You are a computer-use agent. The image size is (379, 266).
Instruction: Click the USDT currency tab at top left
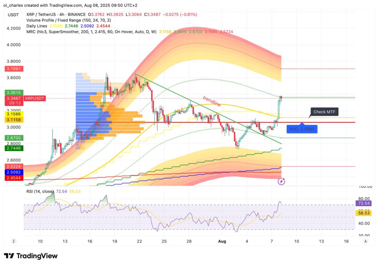pos(13,14)
